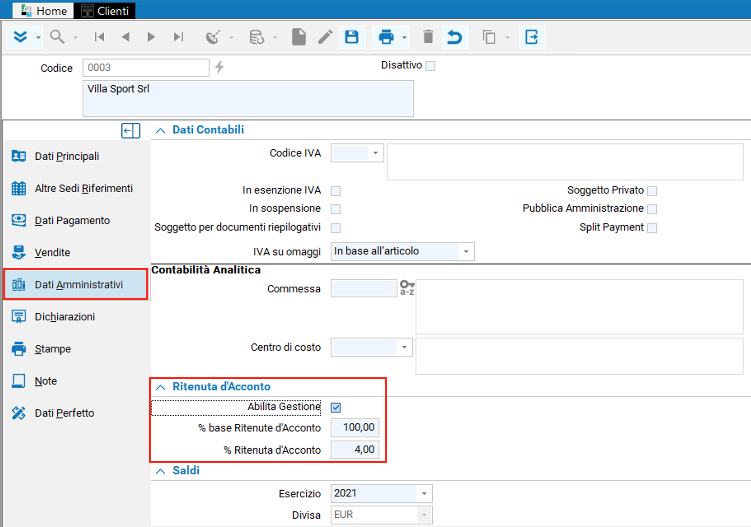This screenshot has width=751, height=527.
Task: Open the Dati Perfetto section
Action: [x=76, y=413]
